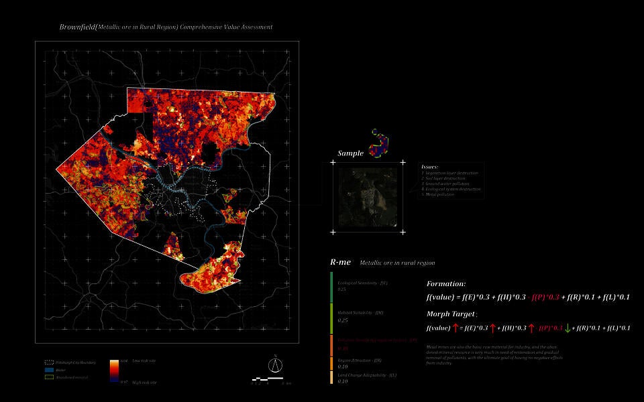Click the southern heat-map patch on the map

(213, 269)
